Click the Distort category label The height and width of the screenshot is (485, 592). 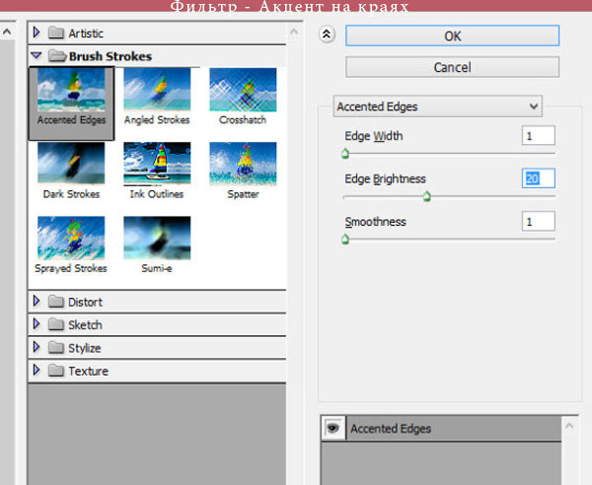click(x=85, y=302)
